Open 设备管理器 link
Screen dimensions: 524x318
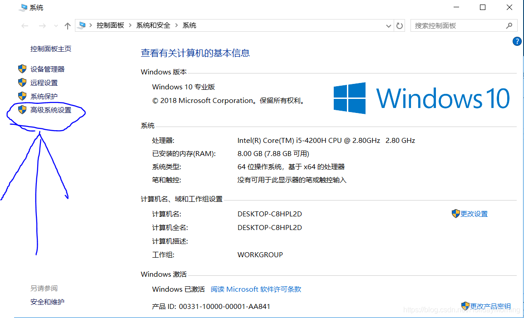(x=48, y=69)
